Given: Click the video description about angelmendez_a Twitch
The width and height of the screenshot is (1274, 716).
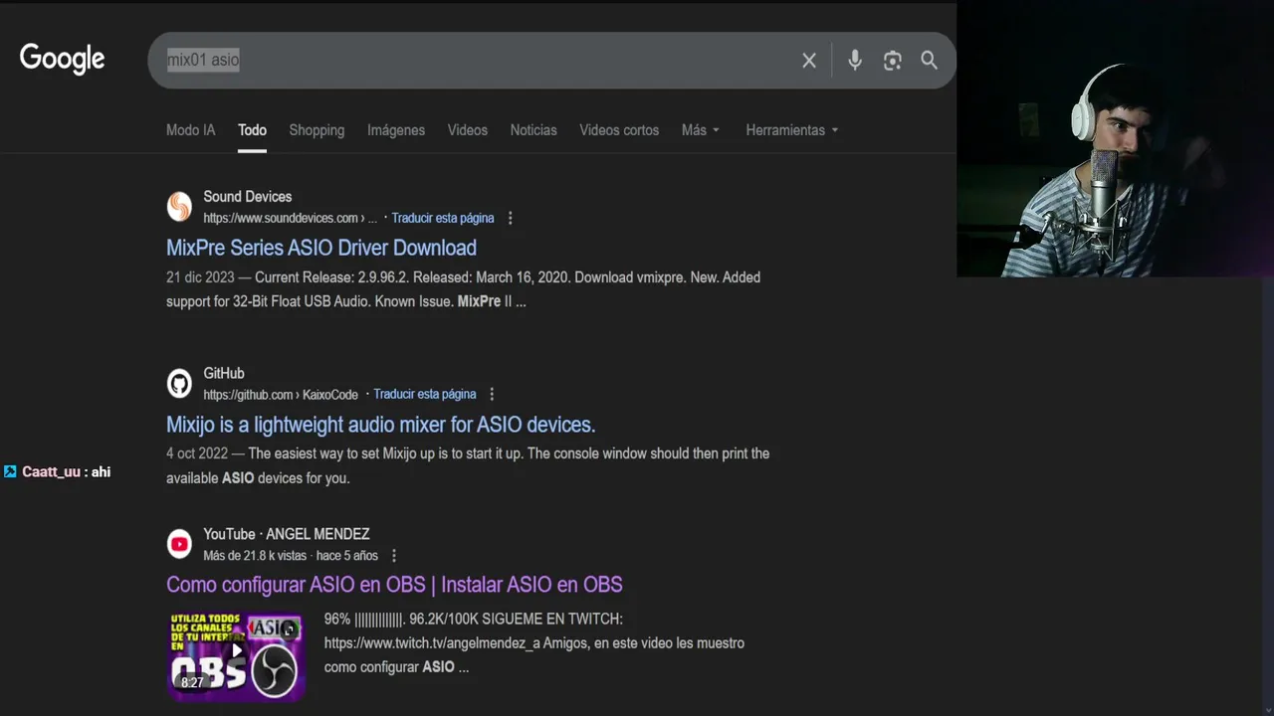Looking at the screenshot, I should [x=534, y=643].
